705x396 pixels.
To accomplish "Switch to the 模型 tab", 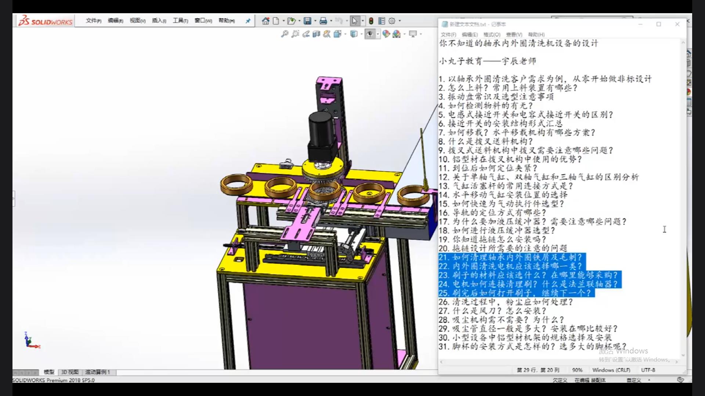I will click(49, 372).
